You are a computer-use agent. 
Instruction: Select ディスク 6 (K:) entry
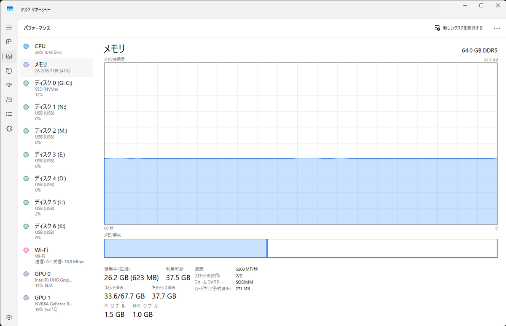(57, 232)
